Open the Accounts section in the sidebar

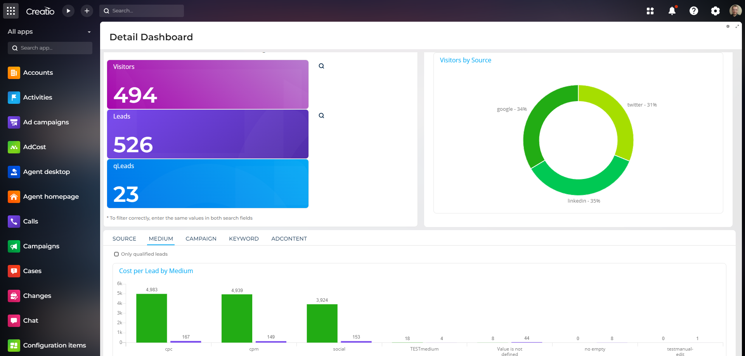click(14, 72)
